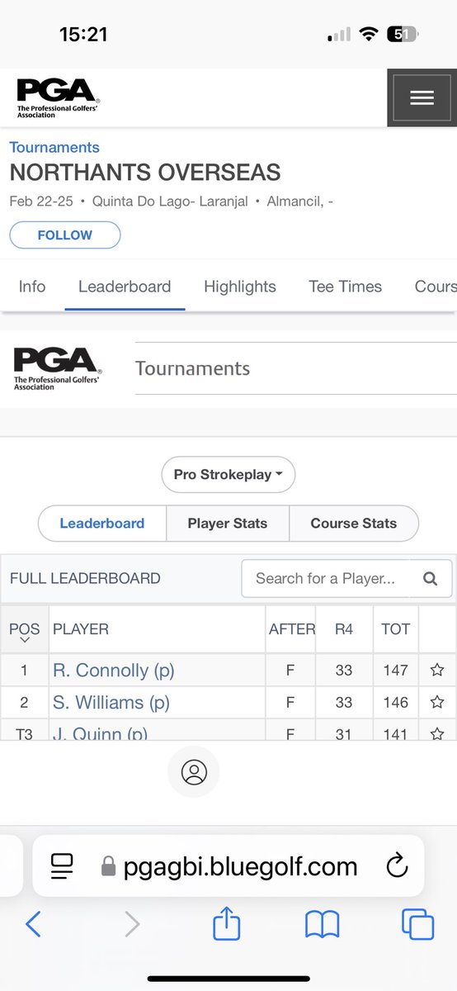This screenshot has height=991, width=457.
Task: Tap Safari's share icon
Action: click(x=226, y=923)
